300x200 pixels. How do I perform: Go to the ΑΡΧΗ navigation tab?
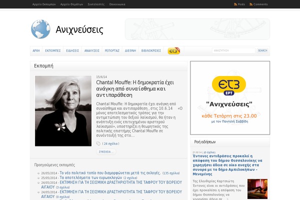[36, 50]
